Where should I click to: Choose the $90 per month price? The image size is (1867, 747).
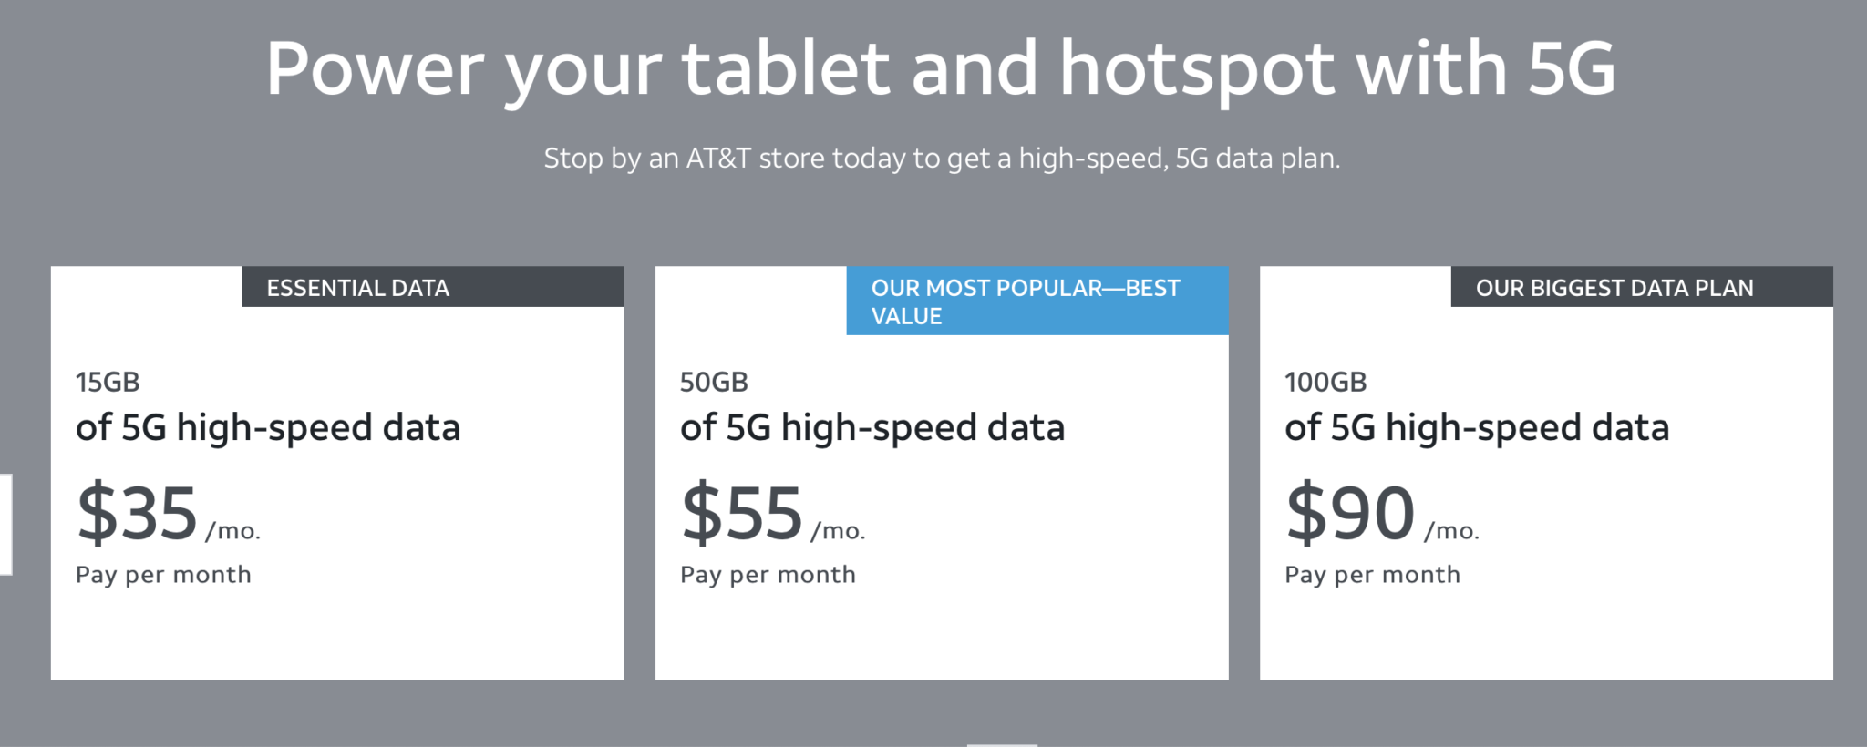[x=1350, y=513]
